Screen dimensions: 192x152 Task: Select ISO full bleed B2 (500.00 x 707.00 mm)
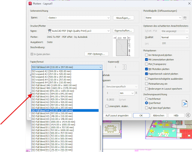point(65,133)
